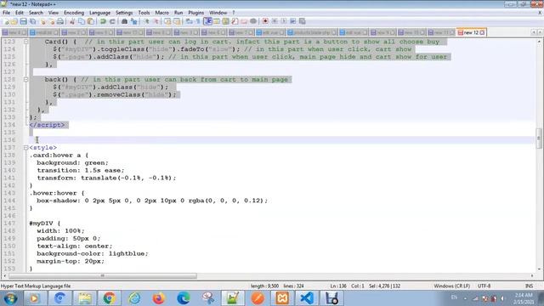This screenshot has height=306, width=544.
Task: Click the vertical scrollbar thumb
Action: (x=539, y=138)
